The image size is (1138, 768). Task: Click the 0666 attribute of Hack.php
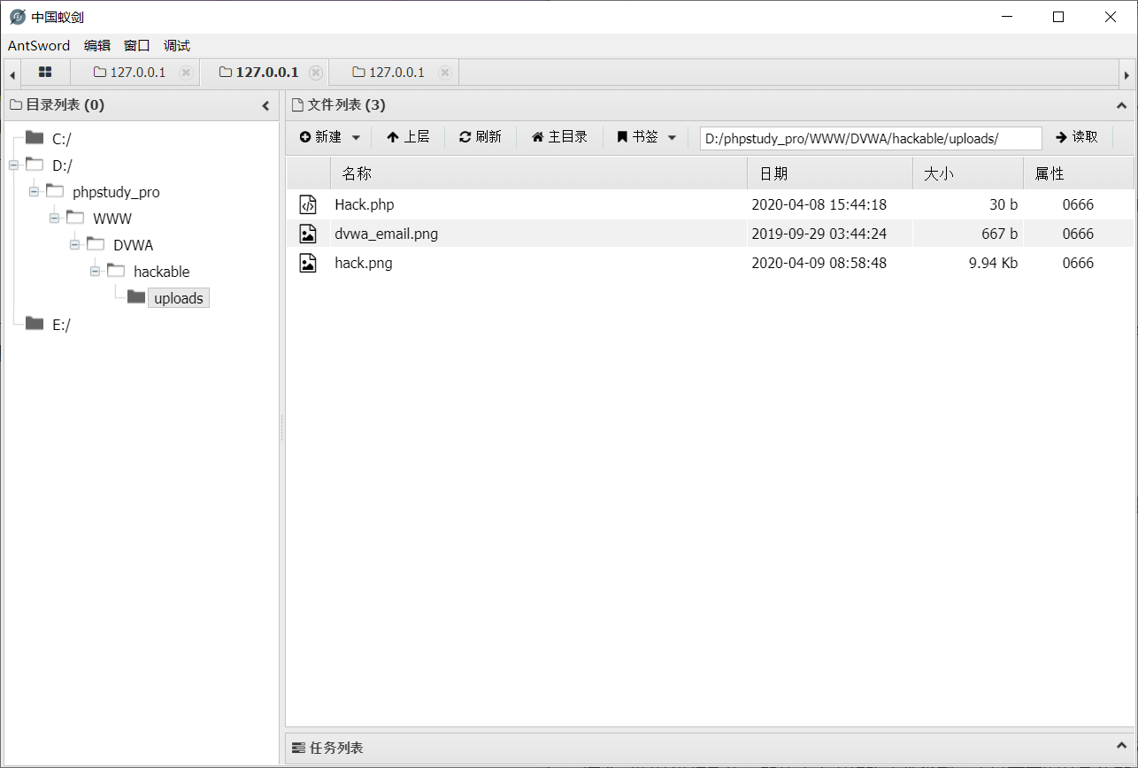point(1079,205)
